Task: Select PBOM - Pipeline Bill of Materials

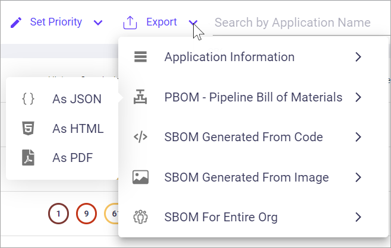Action: (253, 97)
